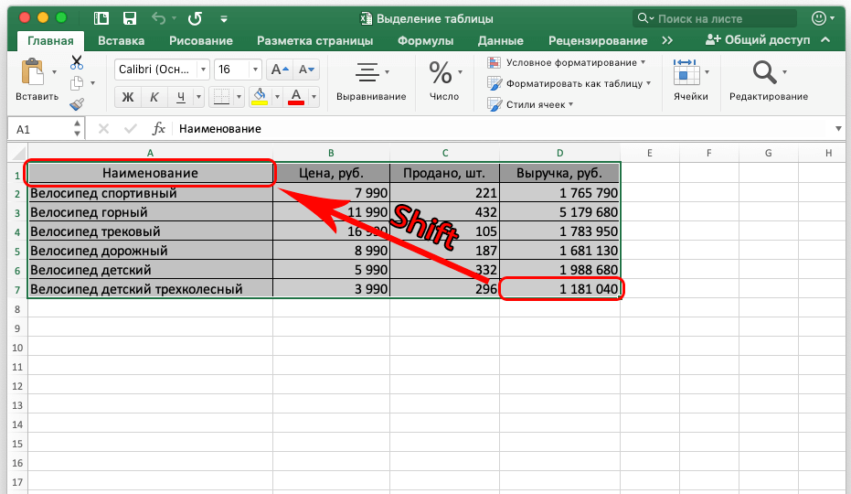Click the Paste clipboard icon
The height and width of the screenshot is (494, 851).
[x=33, y=72]
